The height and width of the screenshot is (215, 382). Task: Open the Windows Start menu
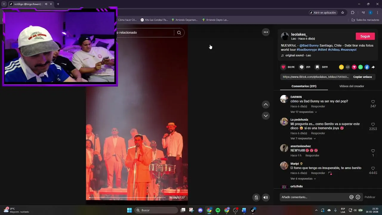tap(129, 210)
